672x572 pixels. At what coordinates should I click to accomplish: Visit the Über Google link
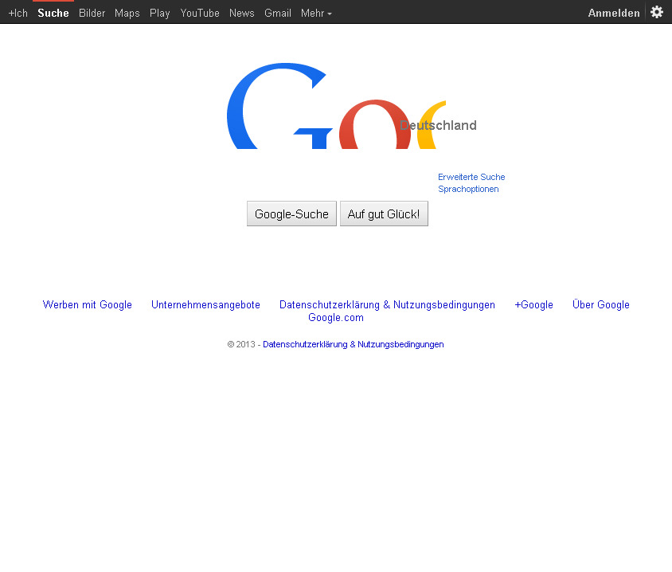point(600,304)
